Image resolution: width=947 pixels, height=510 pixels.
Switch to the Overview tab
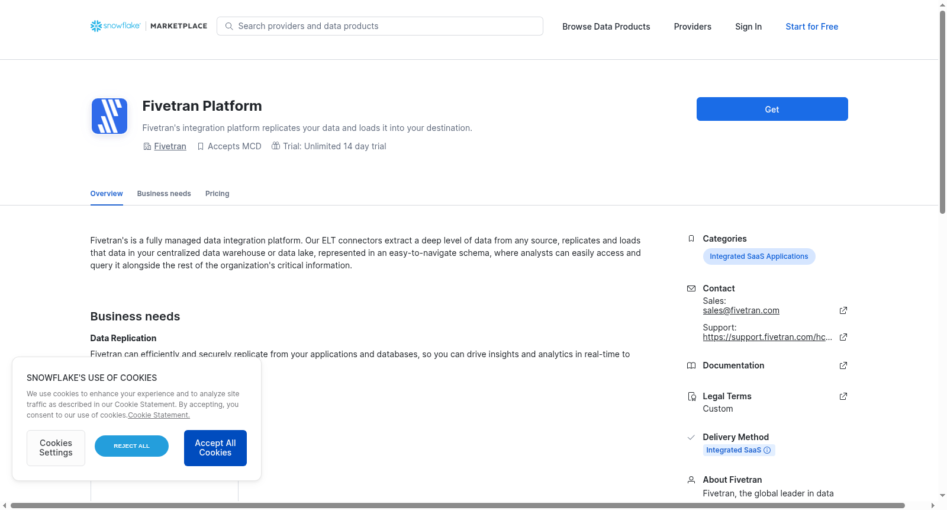107,194
